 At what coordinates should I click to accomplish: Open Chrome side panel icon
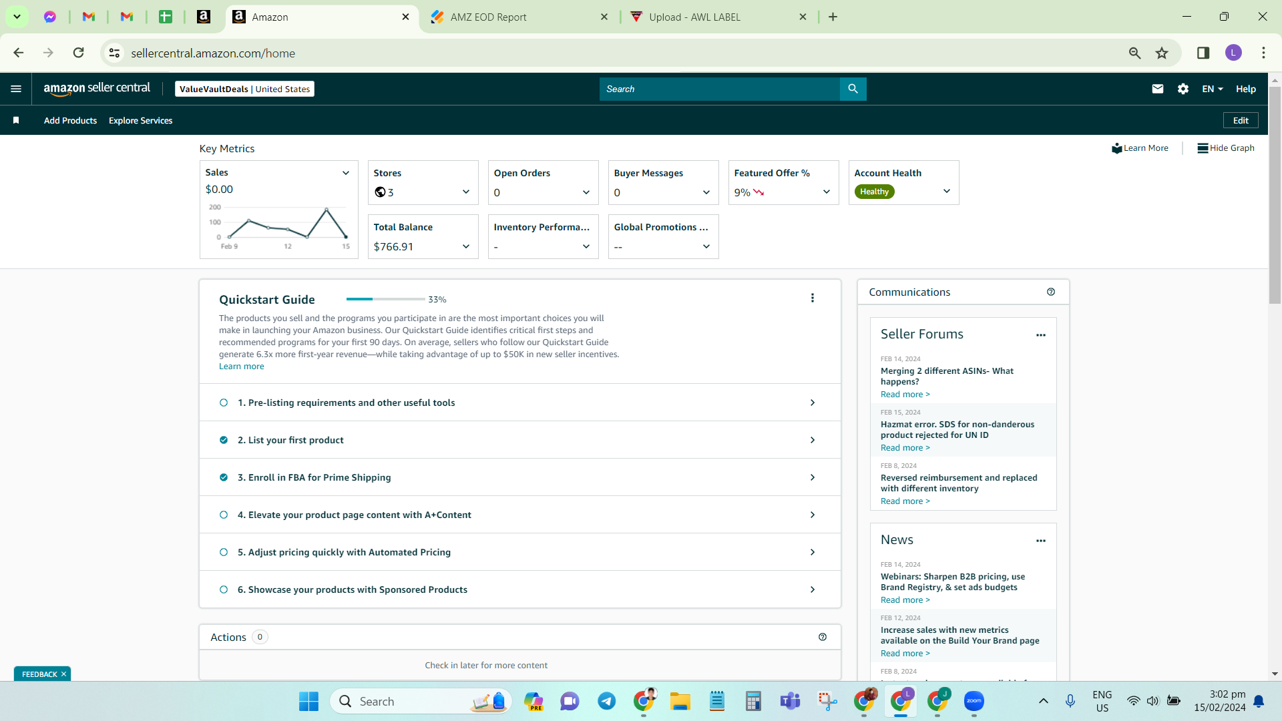click(x=1203, y=53)
